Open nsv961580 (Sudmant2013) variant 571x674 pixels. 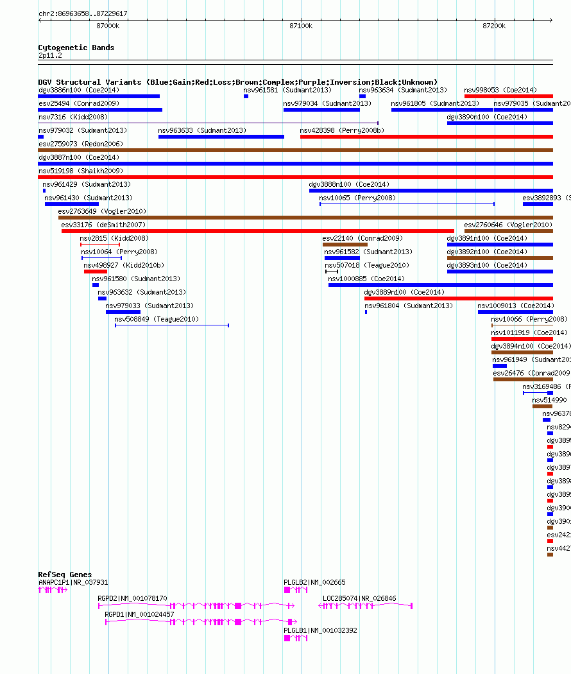[96, 285]
